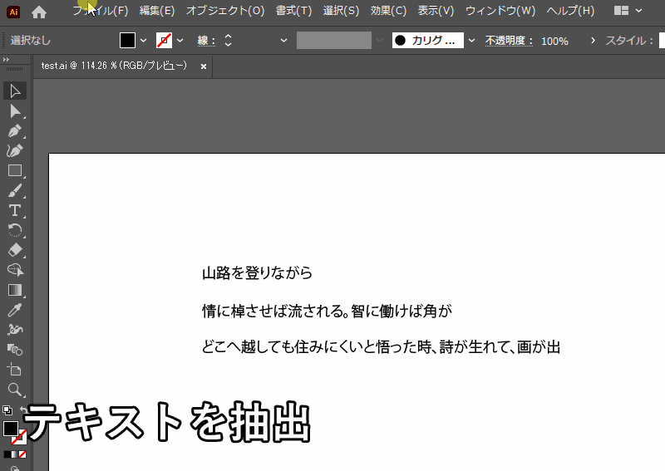Click the 不透明度 opacity link
The image size is (665, 471).
[509, 41]
